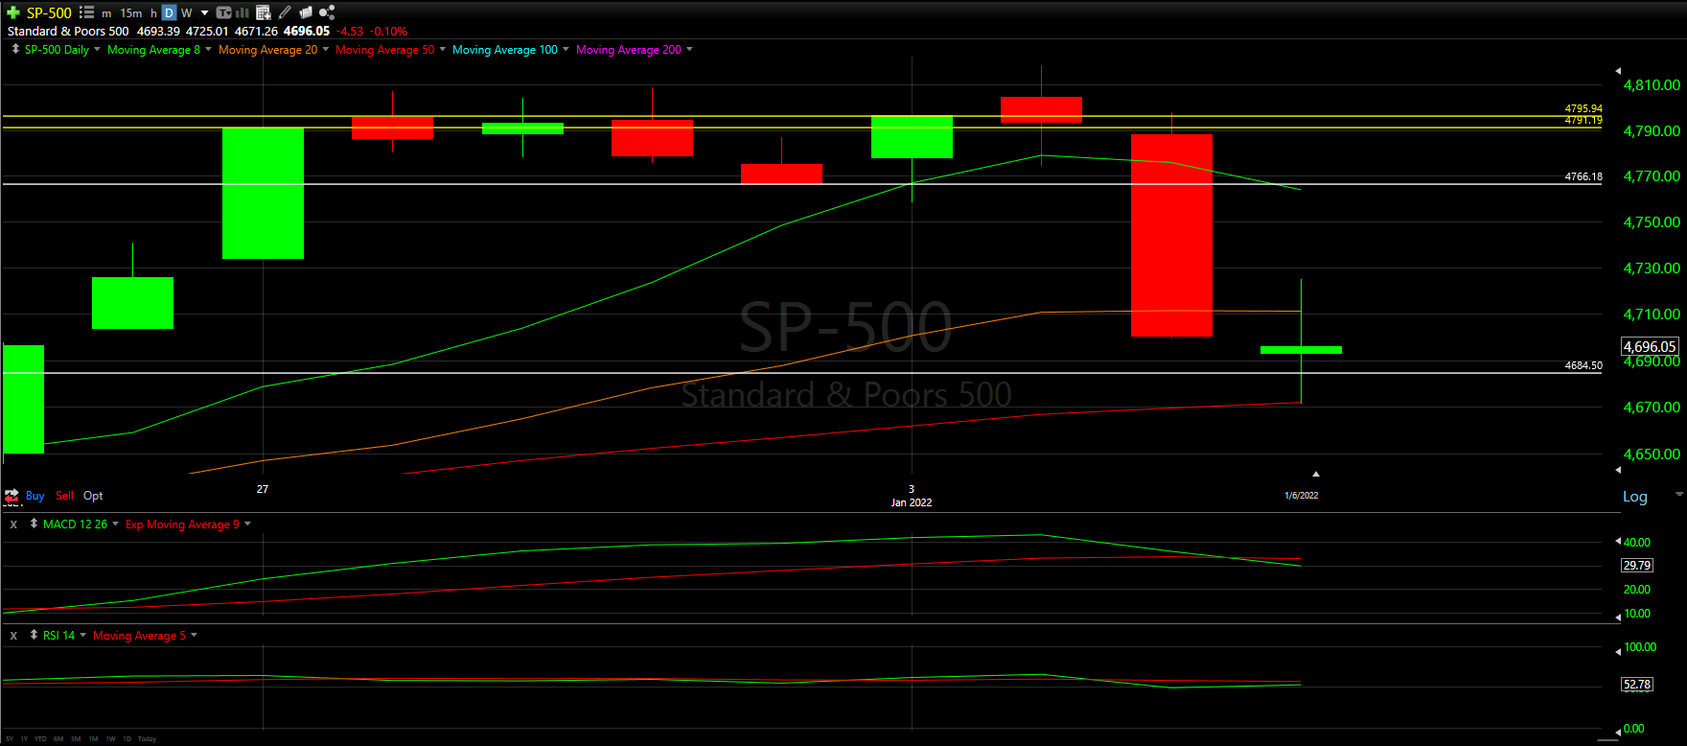Click the 4795.94 yellow line label
This screenshot has height=746, width=1687.
pos(1583,109)
